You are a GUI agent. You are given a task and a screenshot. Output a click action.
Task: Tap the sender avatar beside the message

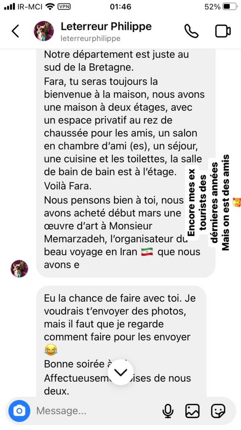[x=19, y=269]
